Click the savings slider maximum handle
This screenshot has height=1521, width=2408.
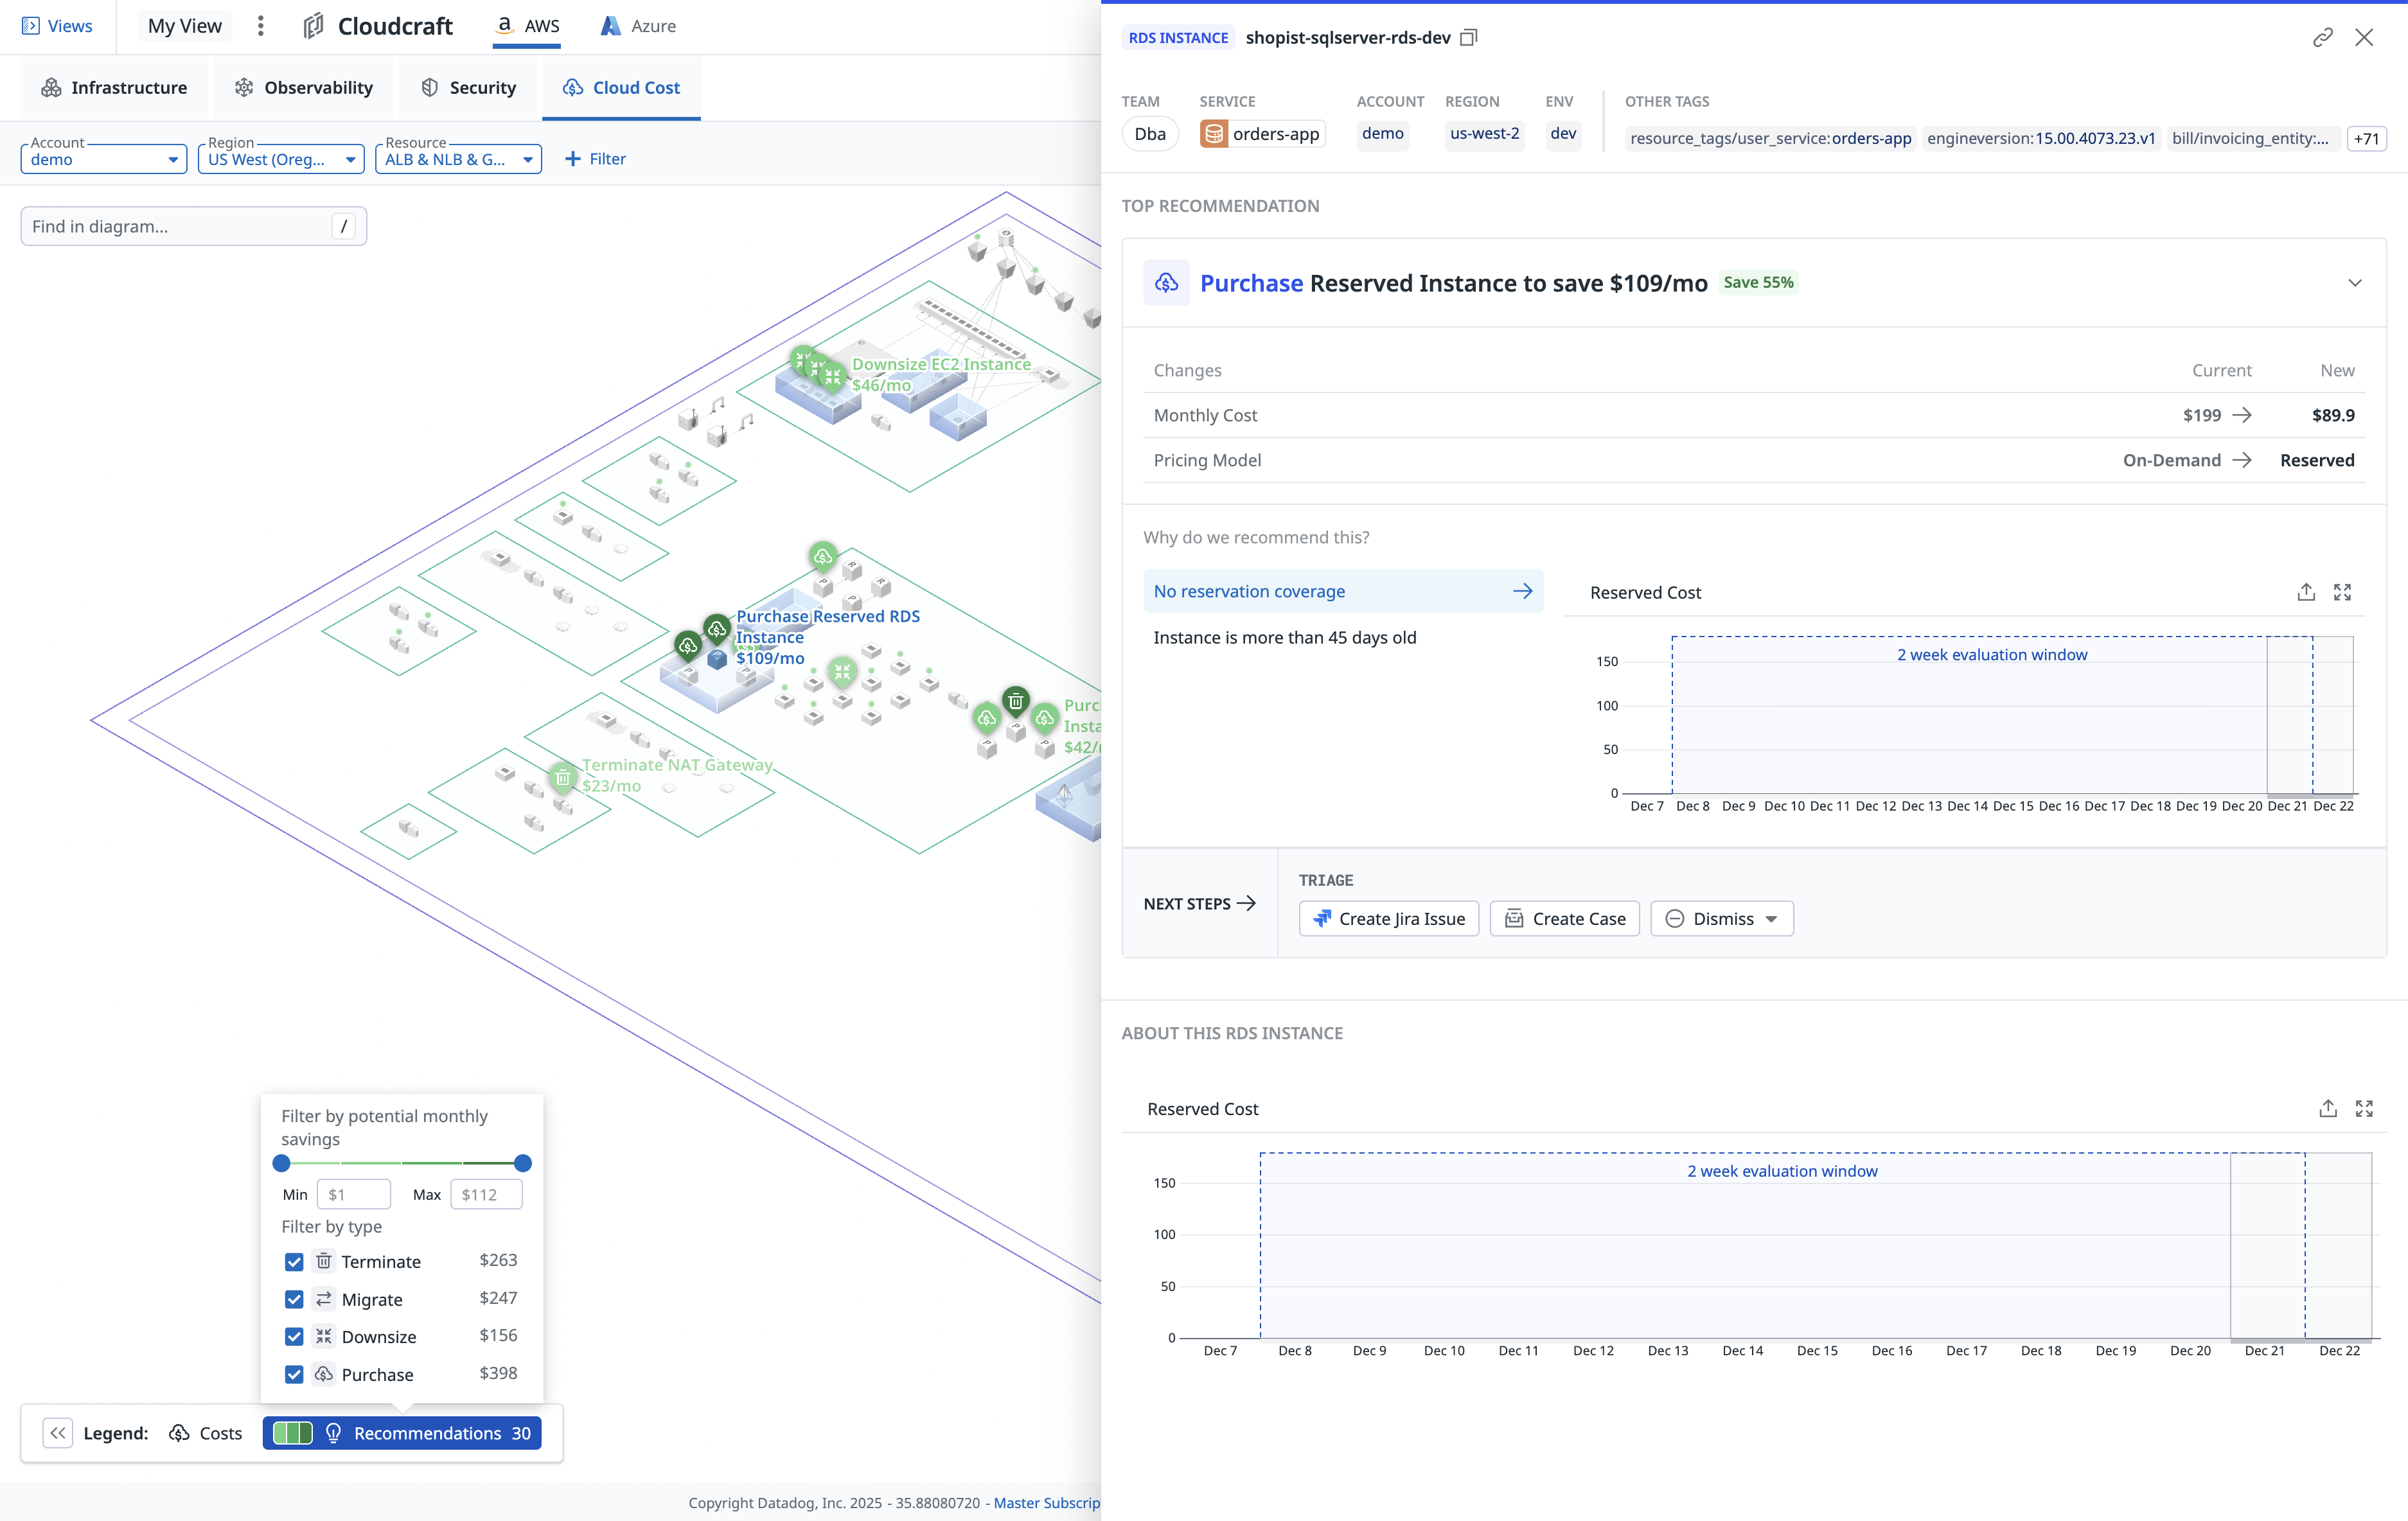522,1163
